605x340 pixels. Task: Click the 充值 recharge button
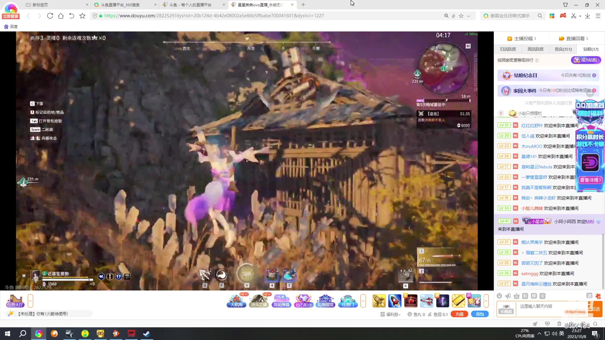[459, 314]
